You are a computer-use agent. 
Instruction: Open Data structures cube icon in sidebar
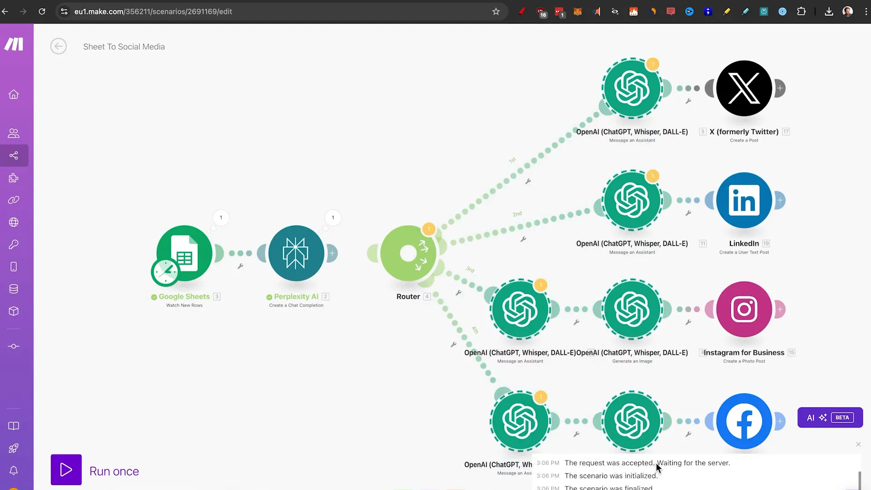[x=14, y=311]
